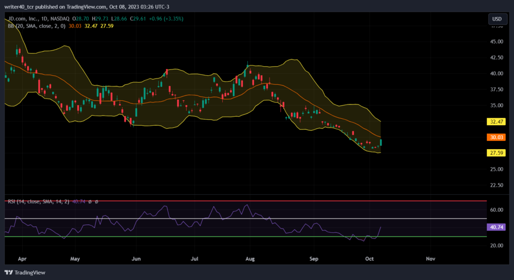Image resolution: width=514 pixels, height=280 pixels.
Task: Click the +0.96 (+3.35%) change value
Action: click(166, 19)
